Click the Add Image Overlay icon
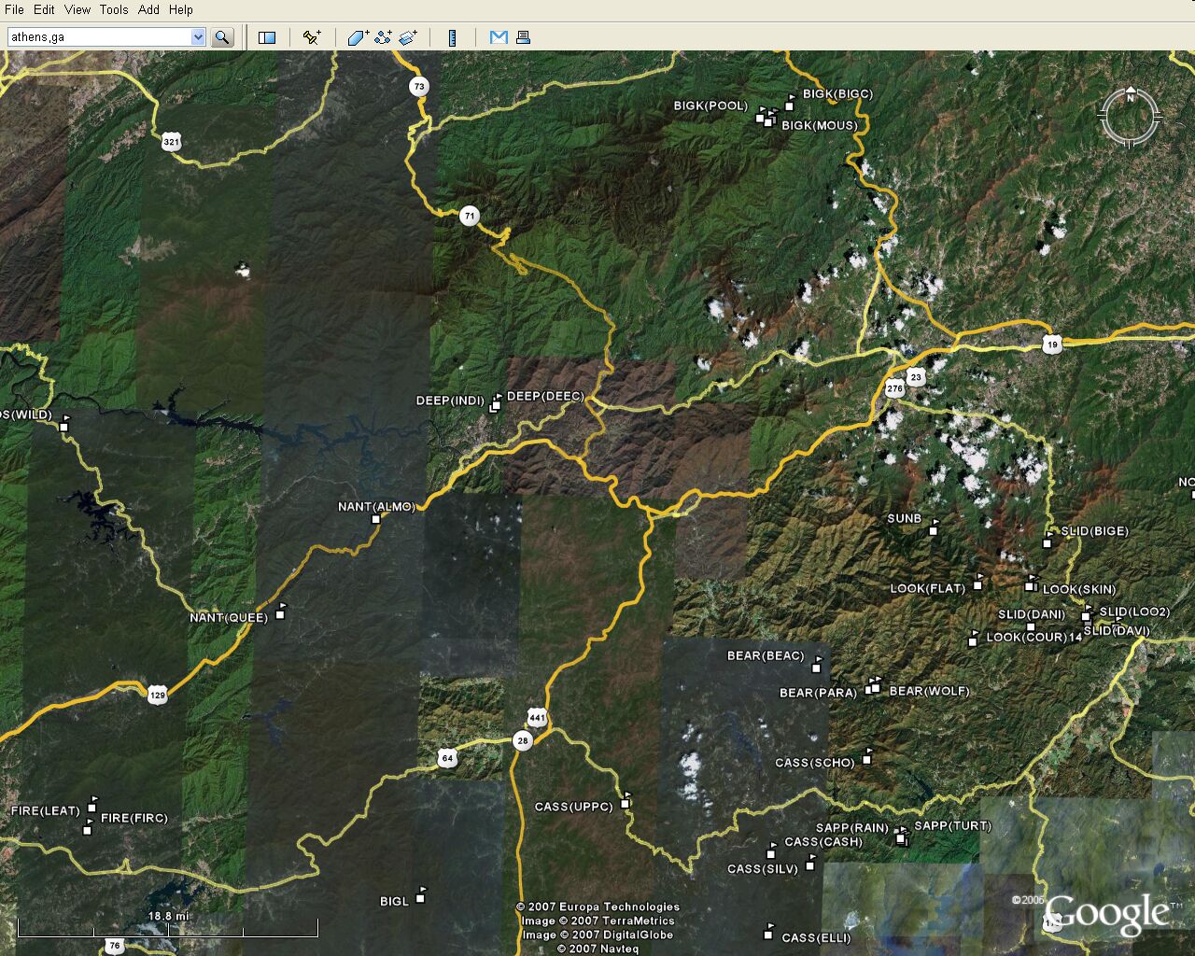 408,37
